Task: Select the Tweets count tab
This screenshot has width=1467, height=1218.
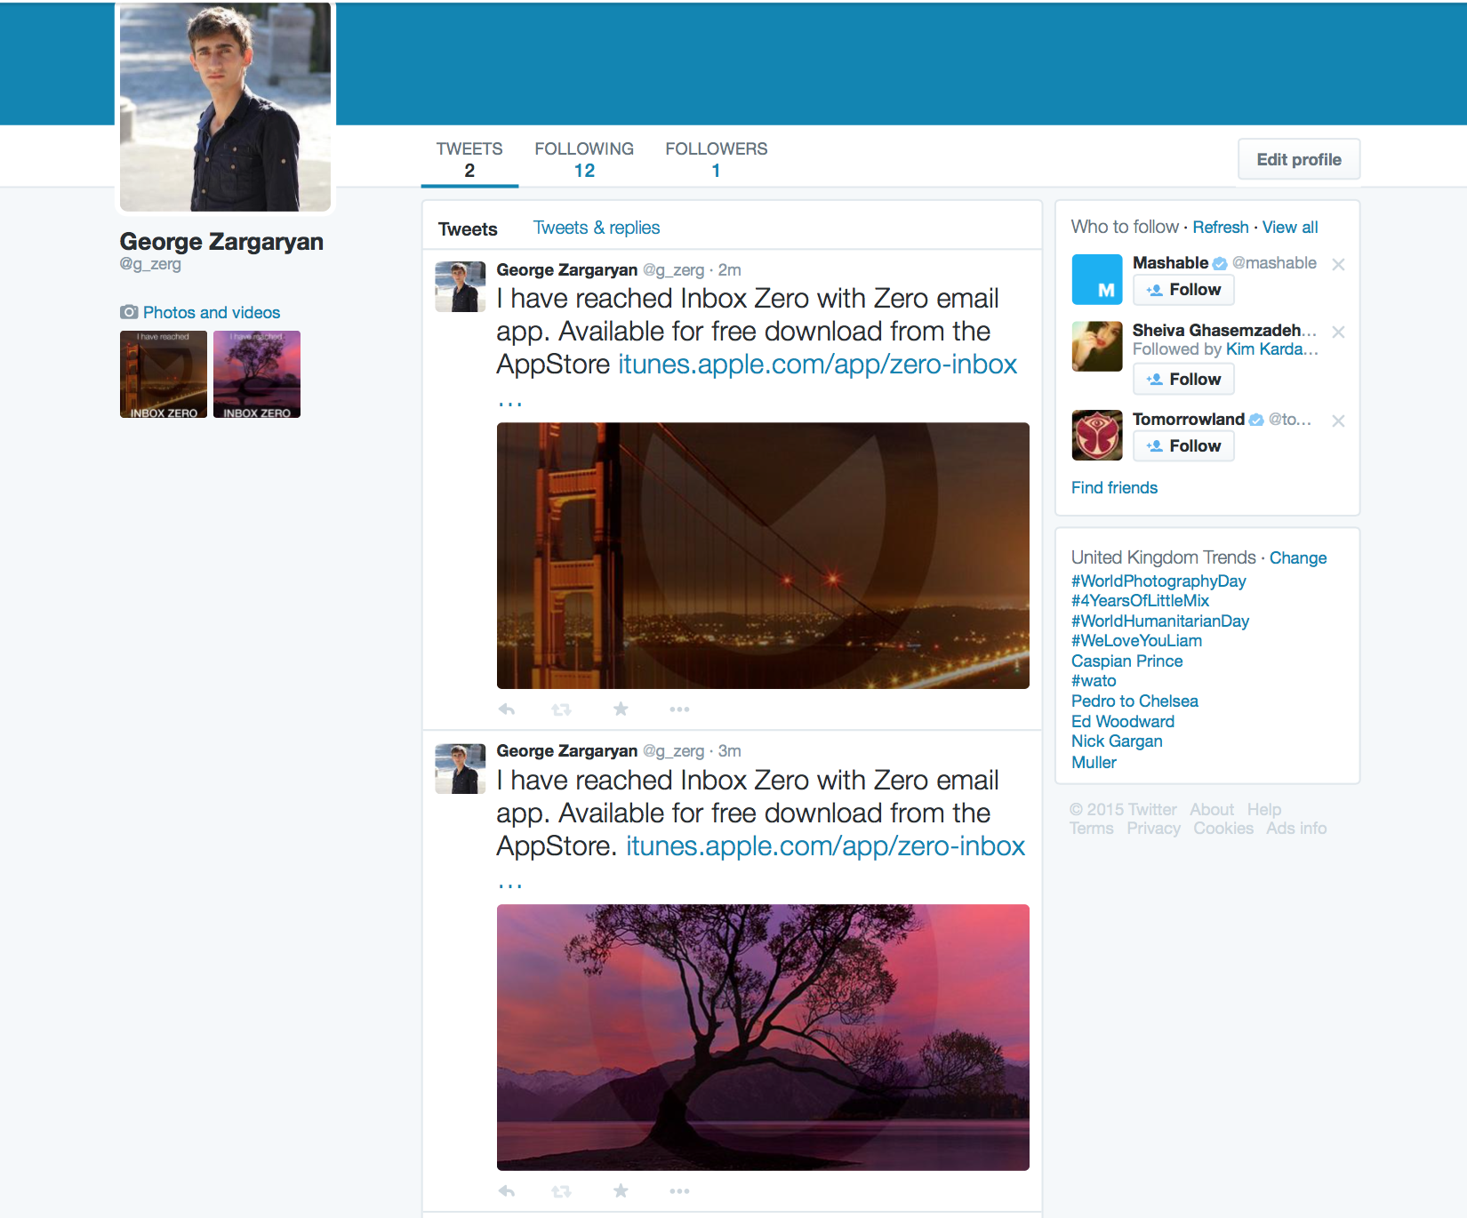Action: pos(469,160)
